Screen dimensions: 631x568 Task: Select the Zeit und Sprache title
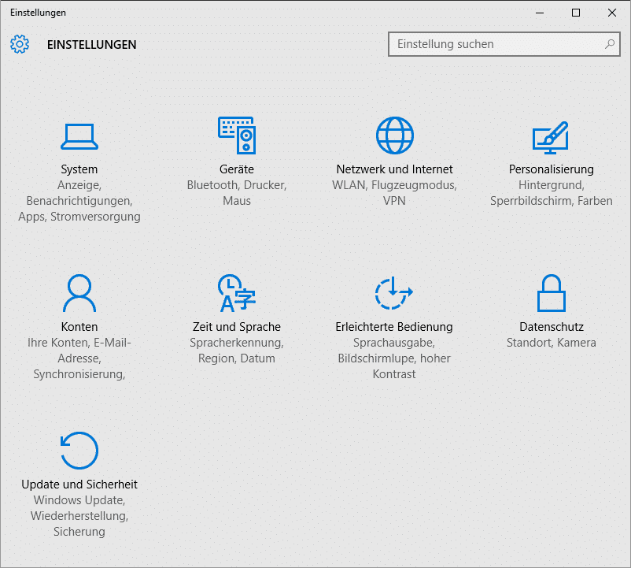click(237, 327)
